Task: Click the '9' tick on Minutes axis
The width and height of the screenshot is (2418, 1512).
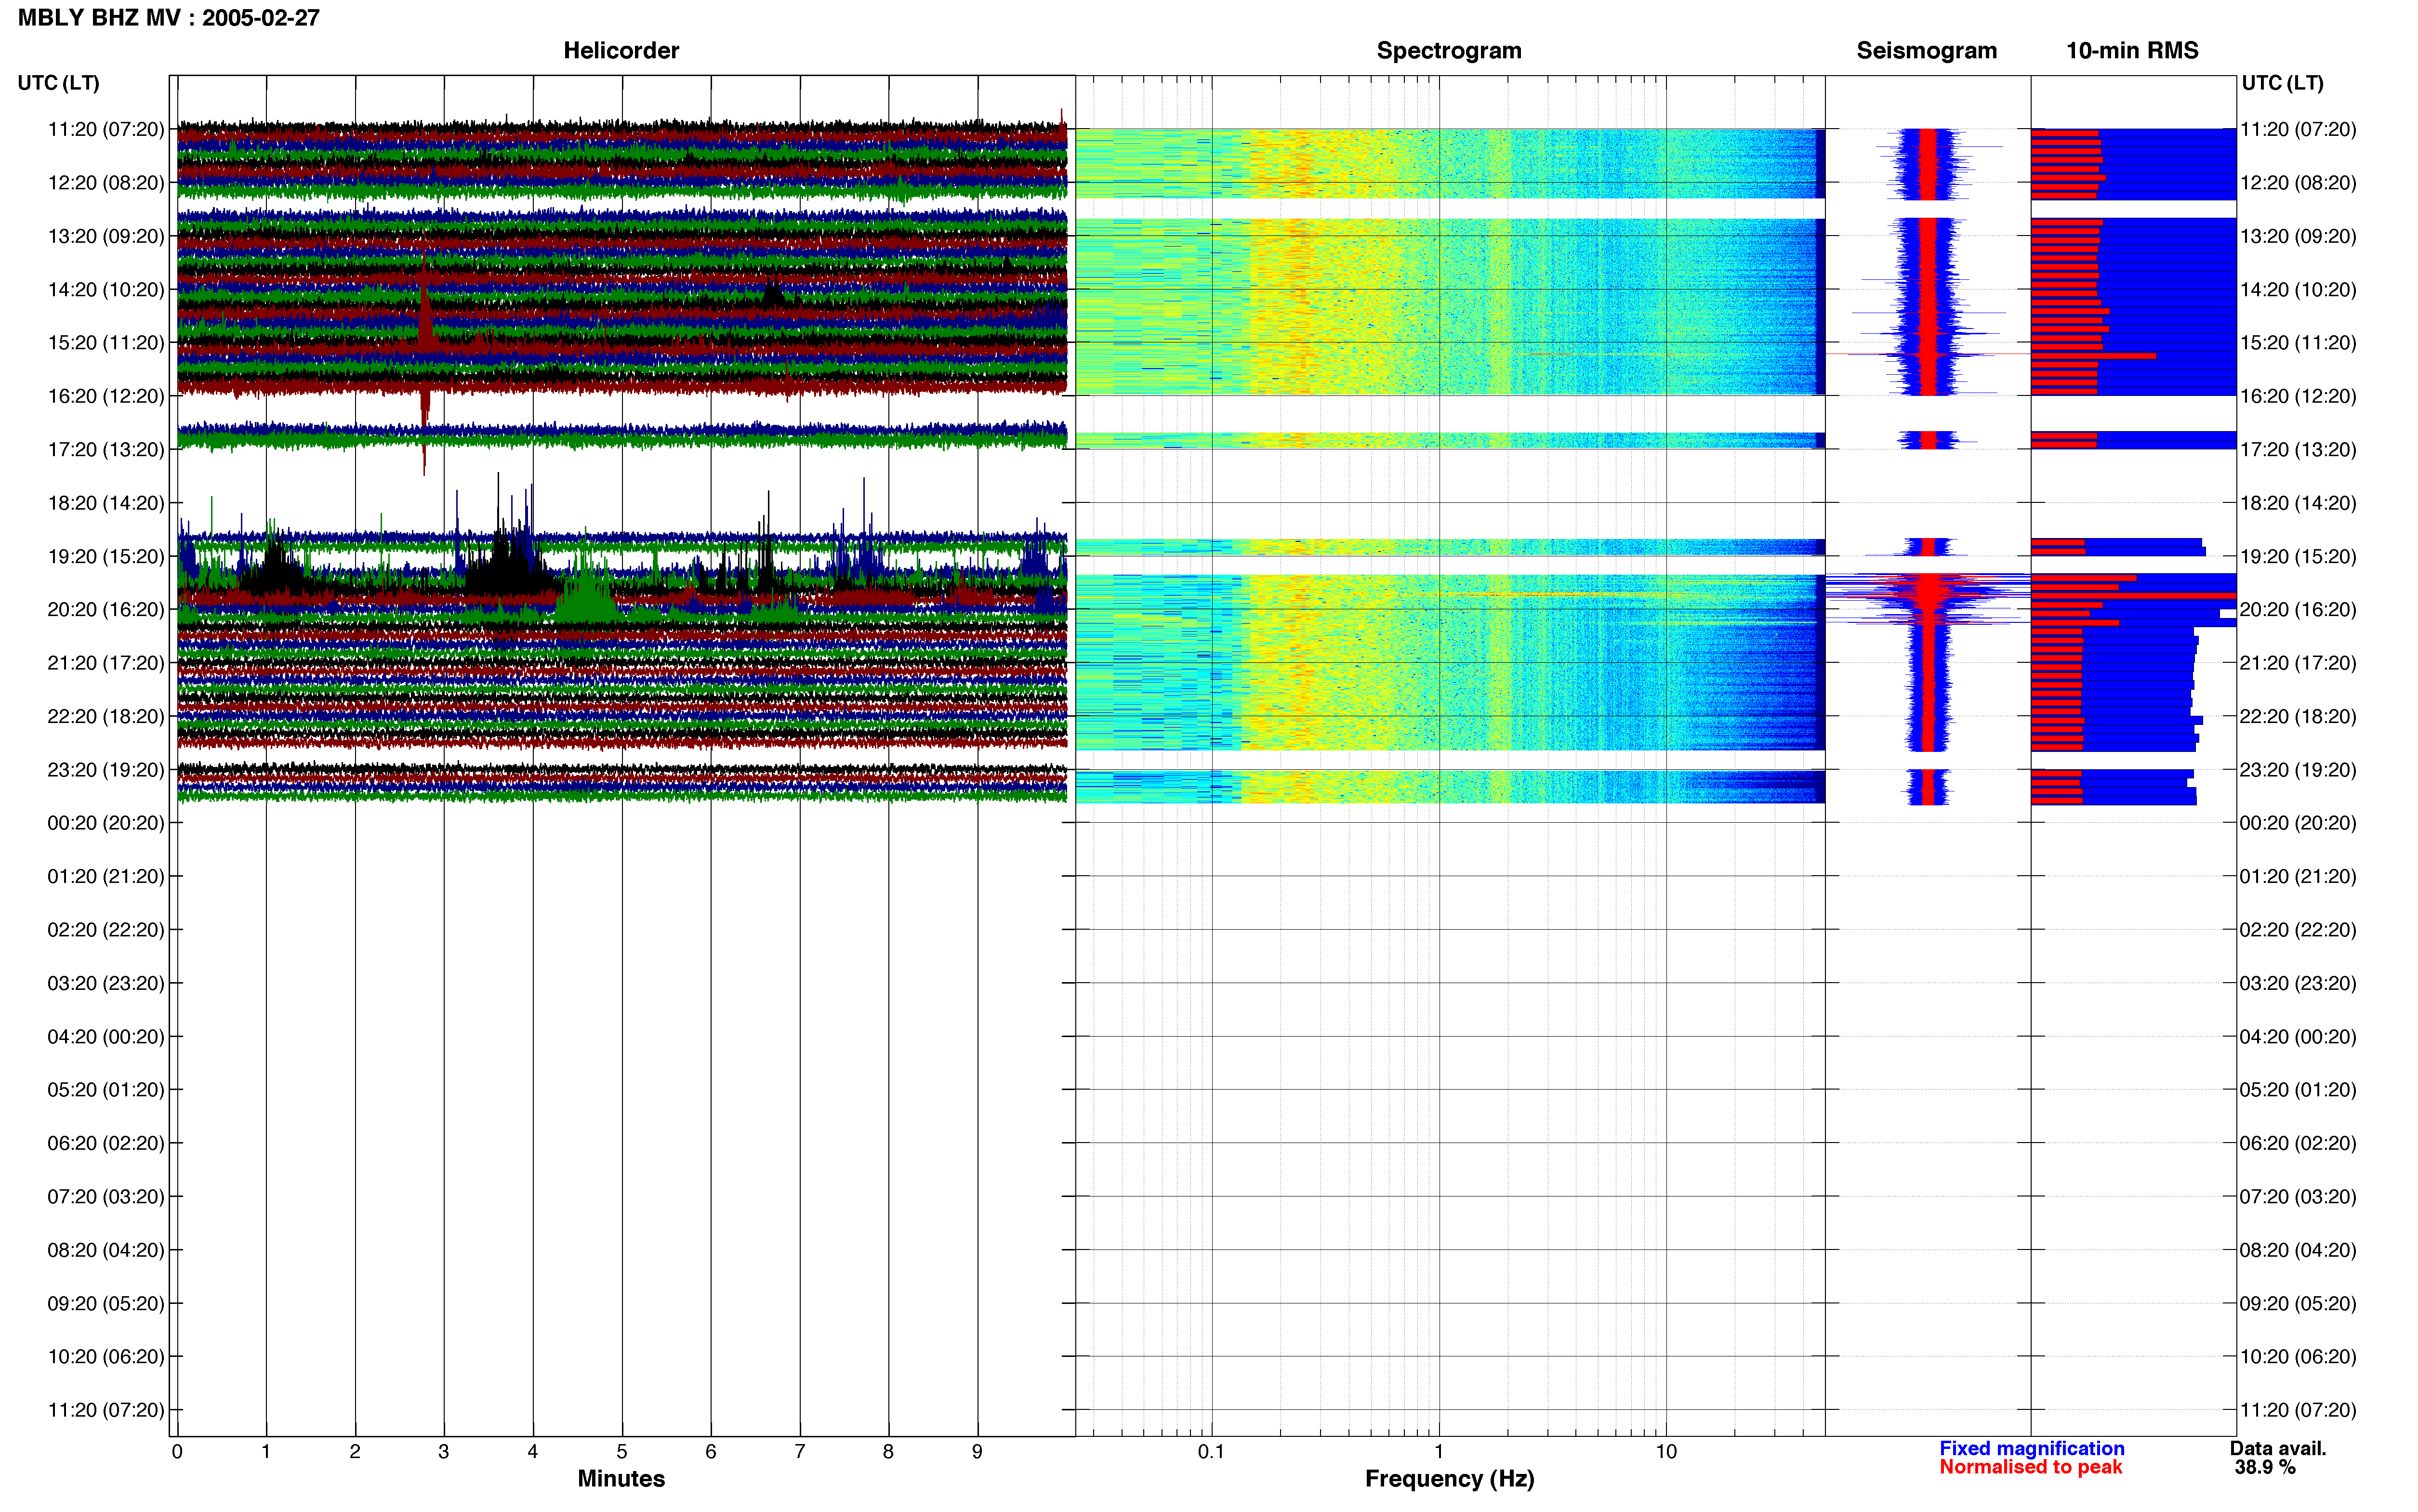Action: click(x=977, y=1452)
